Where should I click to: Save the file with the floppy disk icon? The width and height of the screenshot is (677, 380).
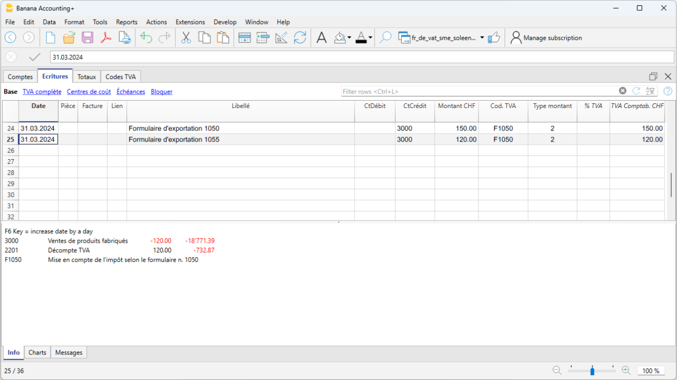[87, 38]
